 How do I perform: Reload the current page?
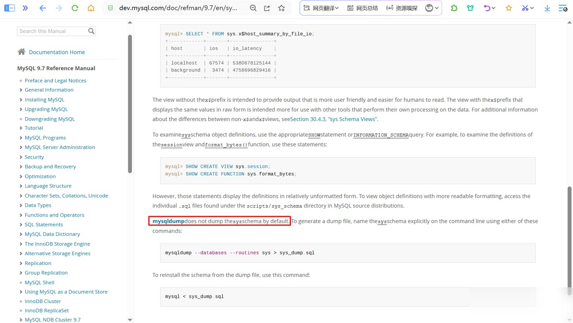75,8
